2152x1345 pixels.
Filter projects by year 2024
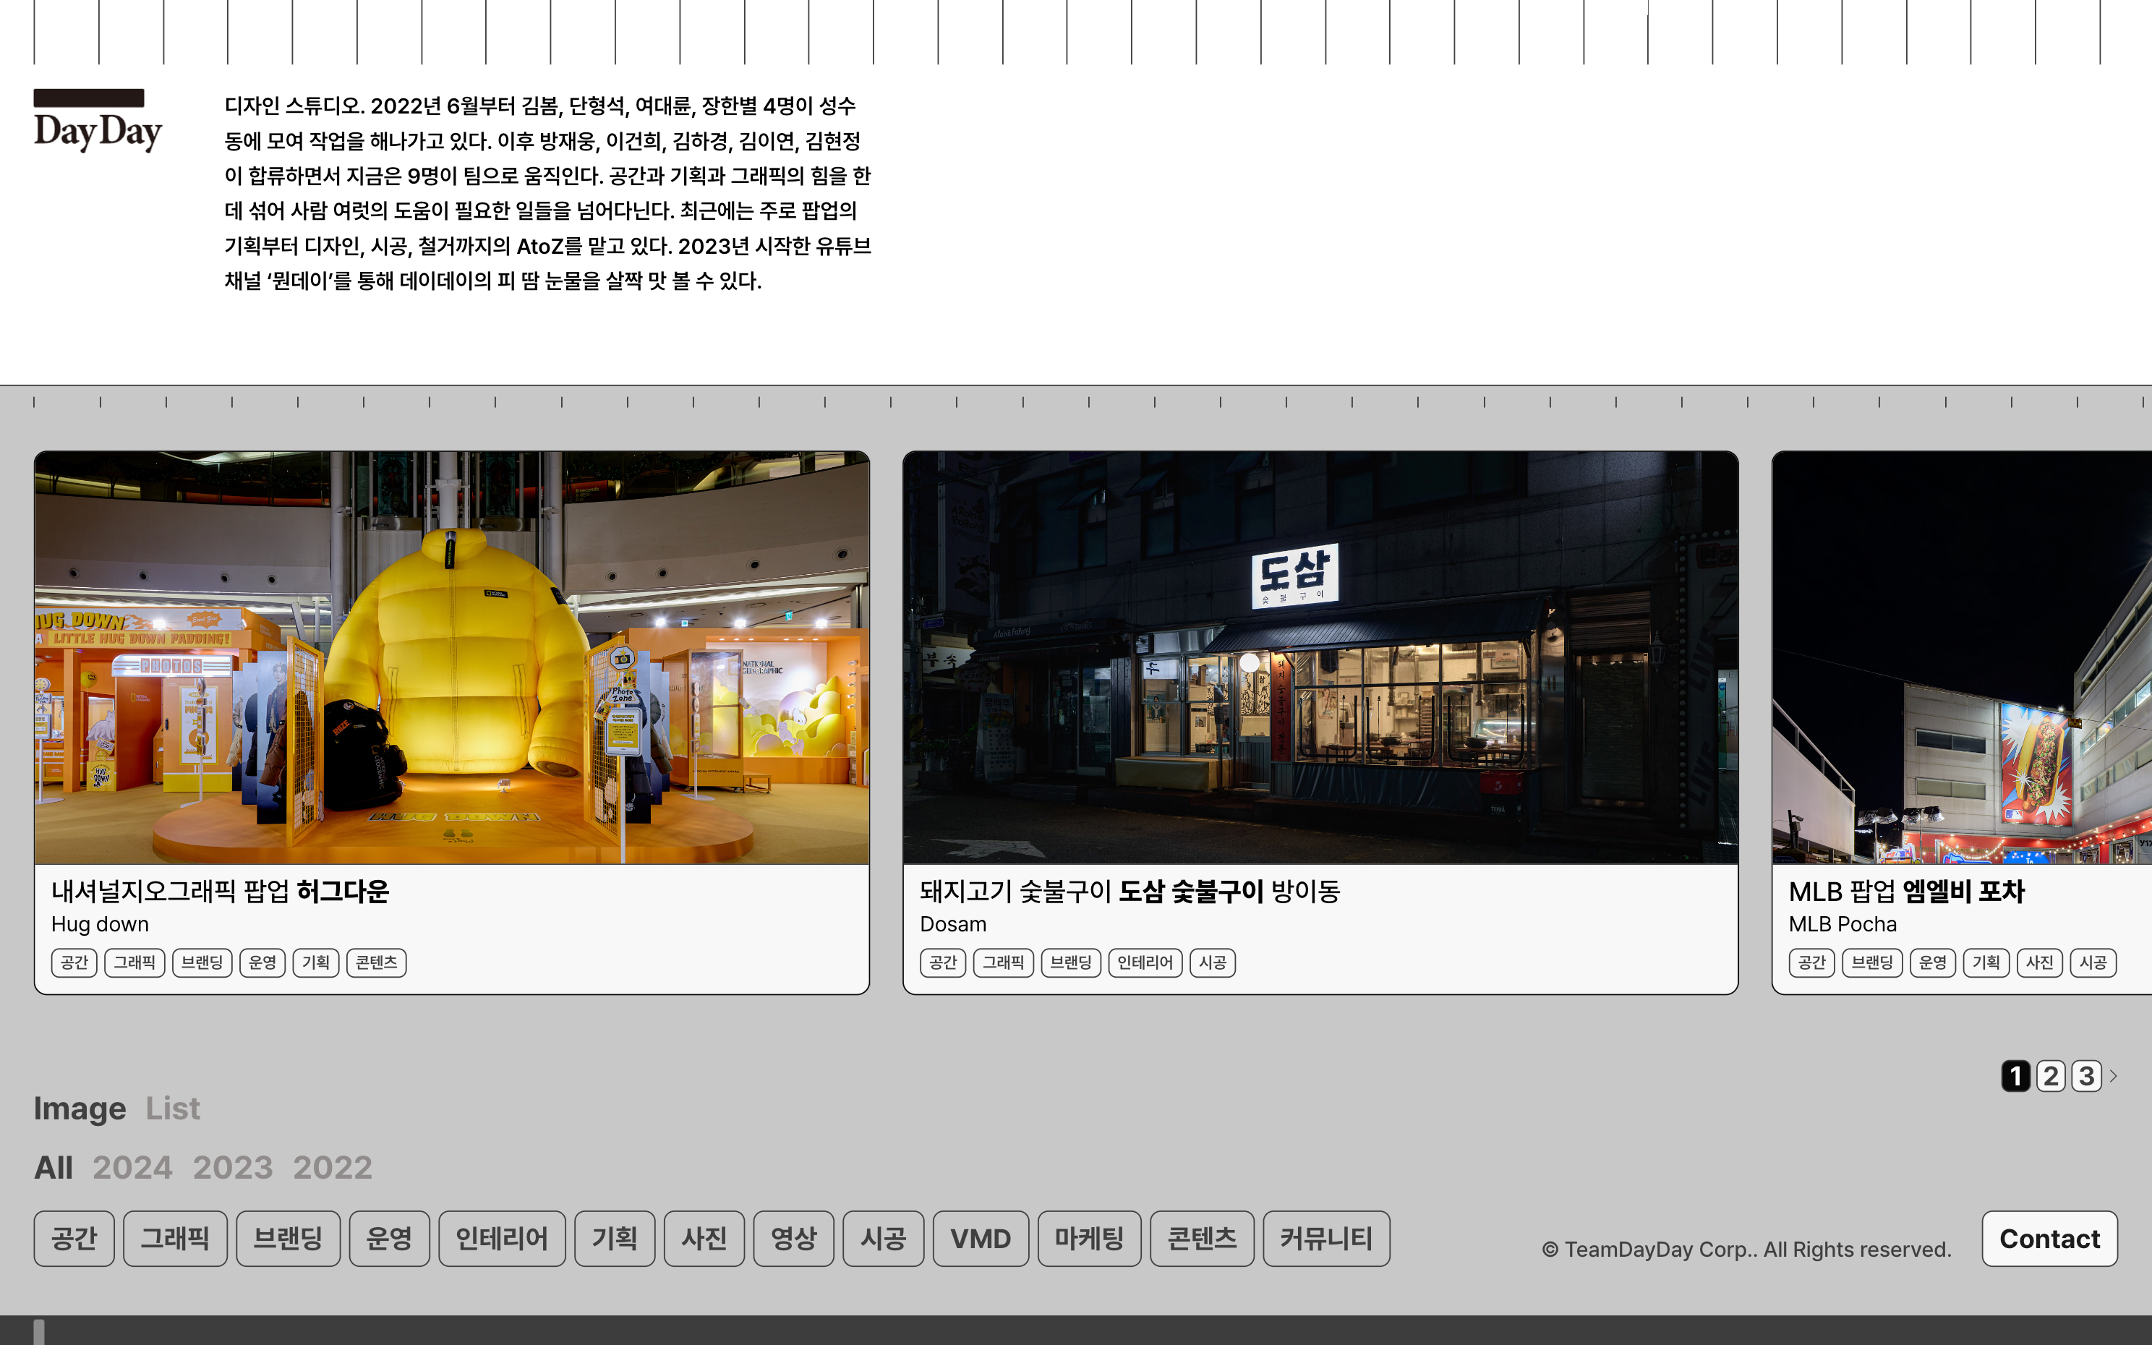[x=132, y=1167]
